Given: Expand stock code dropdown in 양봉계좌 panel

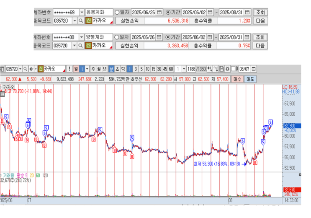Looking at the screenshot, I should [x=74, y=46].
